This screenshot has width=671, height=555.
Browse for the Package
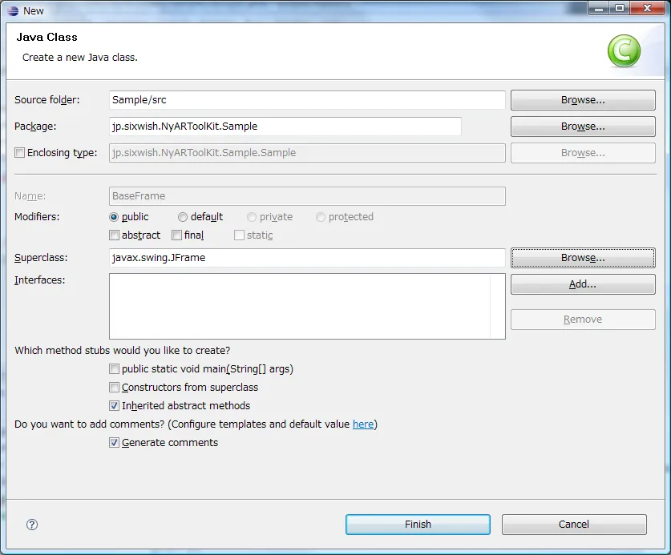583,127
